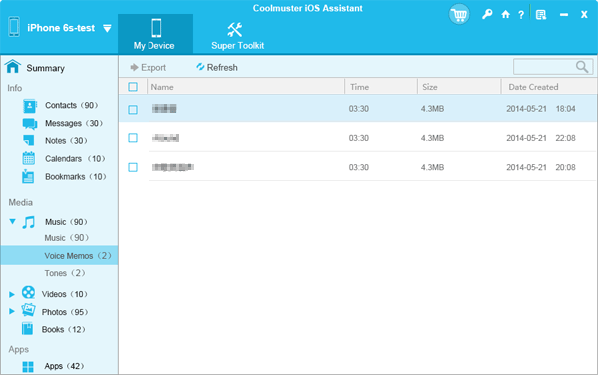Click the Contacts address book icon
This screenshot has width=598, height=375.
(x=29, y=106)
